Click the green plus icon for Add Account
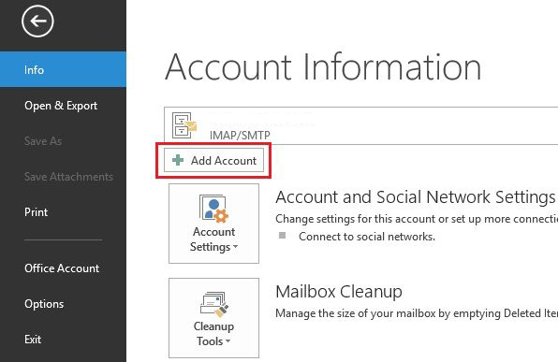The width and height of the screenshot is (558, 362). pyautogui.click(x=178, y=160)
